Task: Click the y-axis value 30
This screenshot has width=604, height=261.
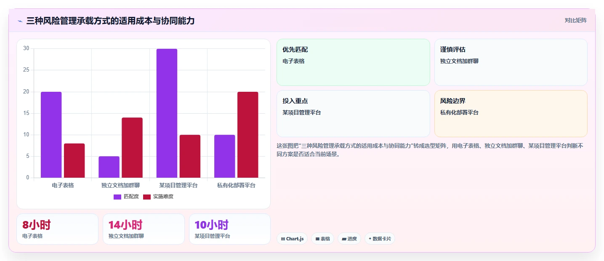Action: point(26,48)
